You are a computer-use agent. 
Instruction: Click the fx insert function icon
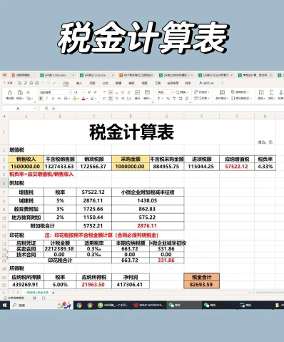(54, 109)
